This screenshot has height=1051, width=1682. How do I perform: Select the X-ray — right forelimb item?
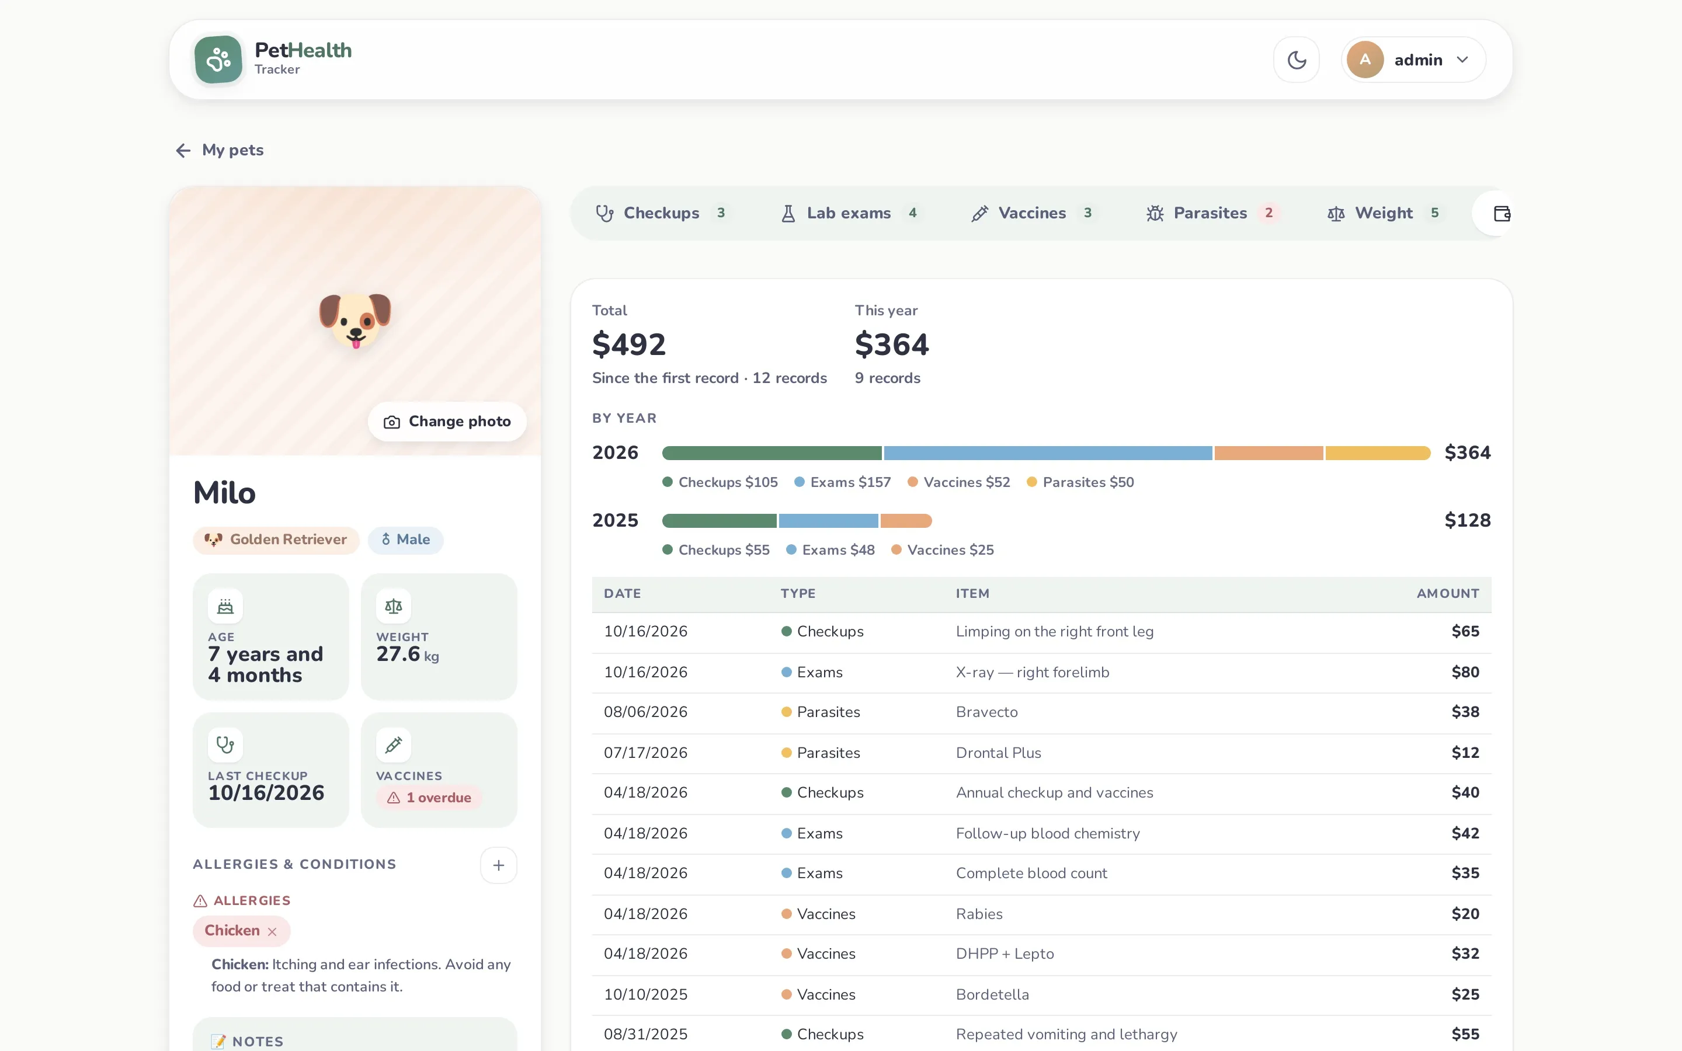click(1032, 672)
